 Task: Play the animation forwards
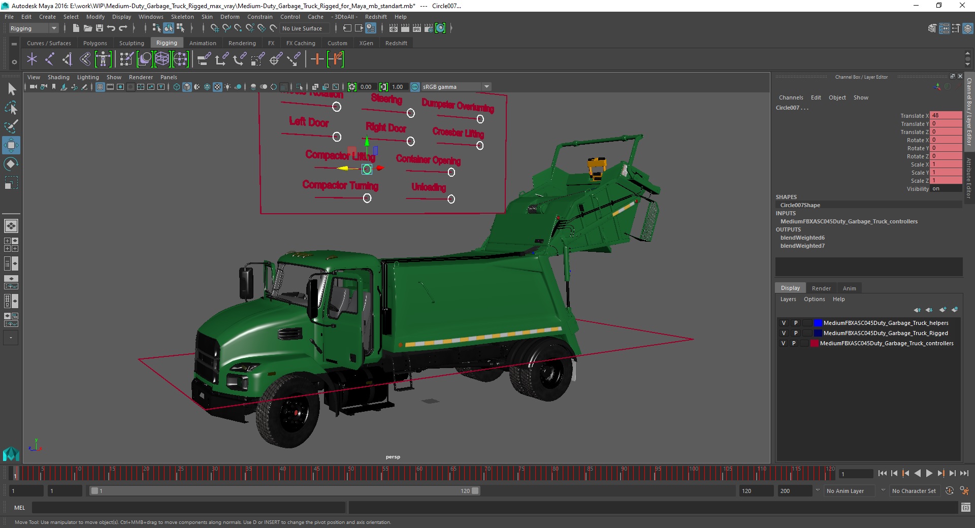click(x=929, y=473)
